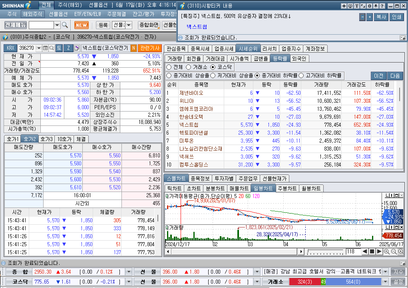Click the chart backward triangle button
The height and width of the screenshot is (288, 408).
[x=365, y=251]
